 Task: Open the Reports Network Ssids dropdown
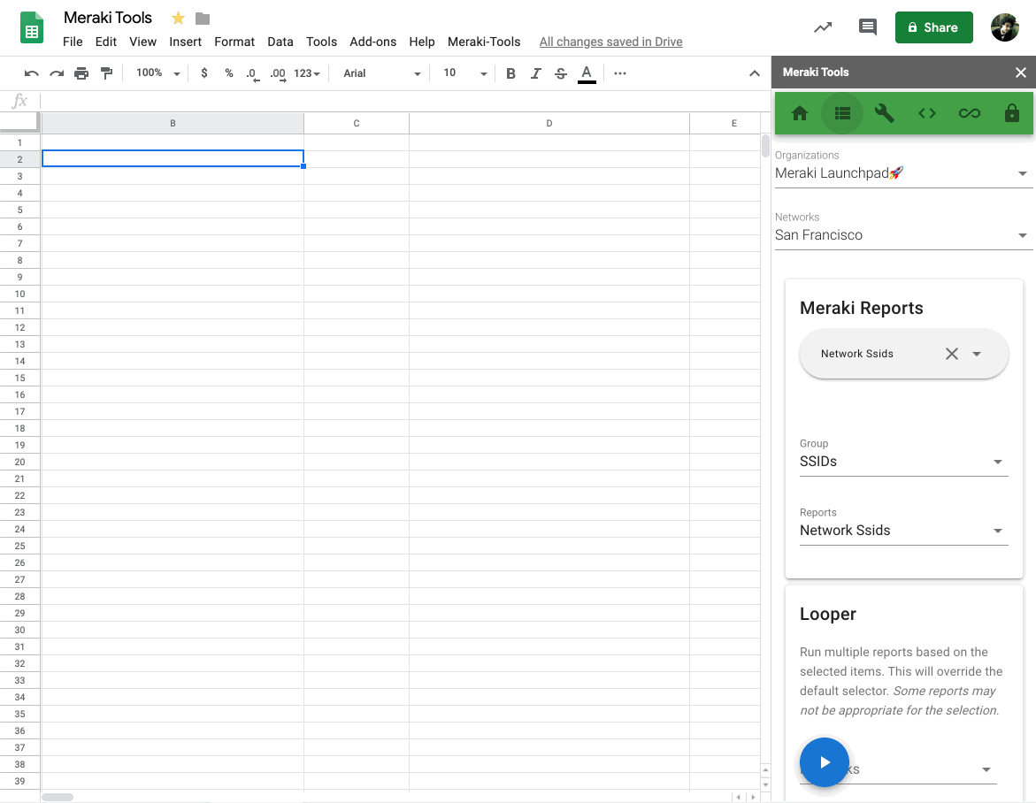pyautogui.click(x=903, y=531)
